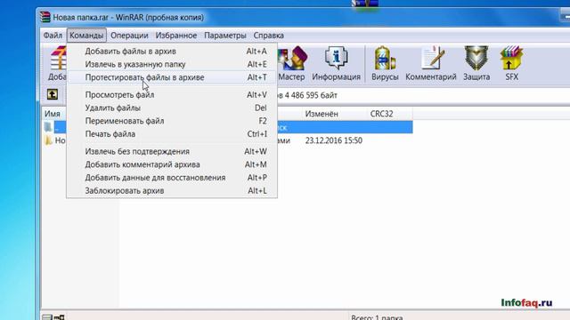The image size is (570, 320).
Task: Open the Справка menu
Action: [x=269, y=36]
